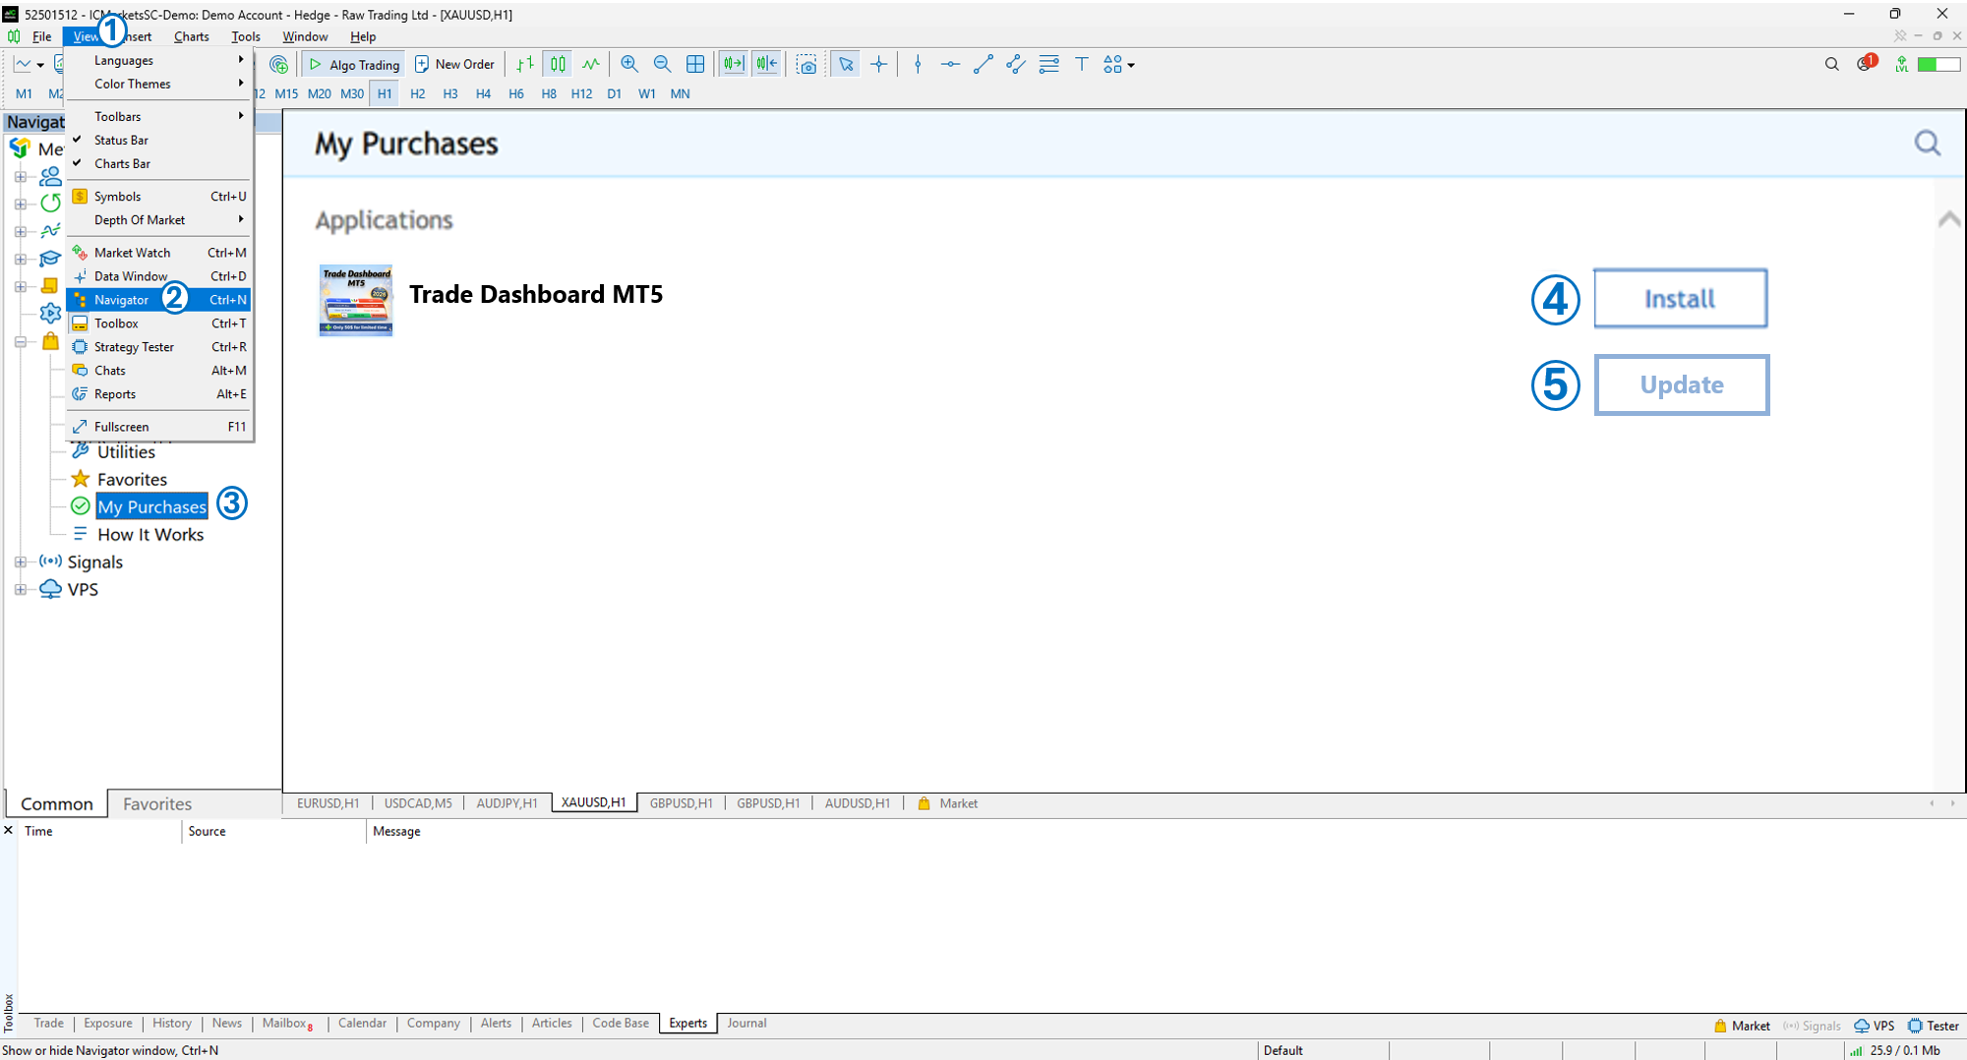Switch chart to bar chart icon
The image size is (1967, 1060).
(x=525, y=64)
